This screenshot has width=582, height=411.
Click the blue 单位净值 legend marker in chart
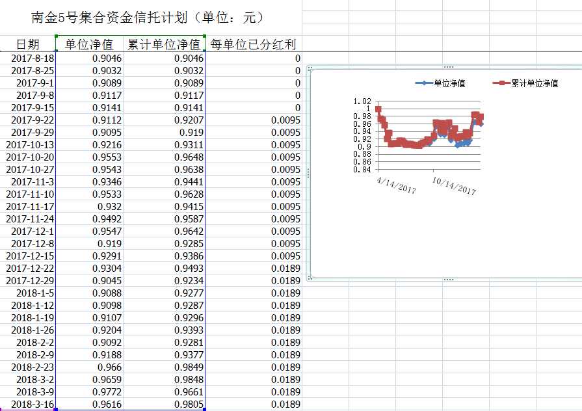(x=424, y=83)
